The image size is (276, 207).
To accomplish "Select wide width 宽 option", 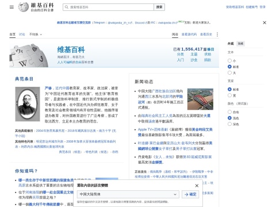I will [x=229, y=95].
